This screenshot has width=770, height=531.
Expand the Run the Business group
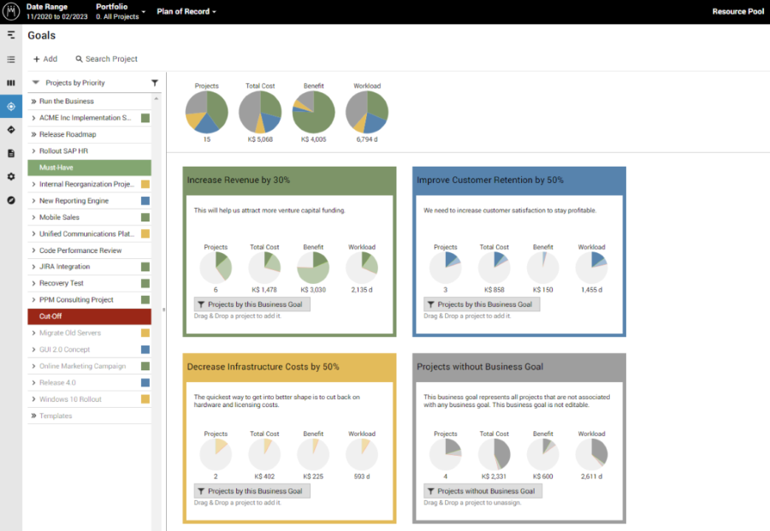tap(34, 101)
